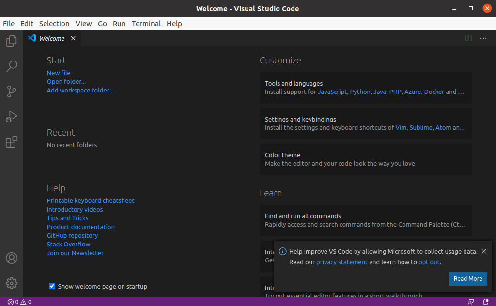Click the Read More button
Viewport: 496px width, 306px height.
coord(468,279)
